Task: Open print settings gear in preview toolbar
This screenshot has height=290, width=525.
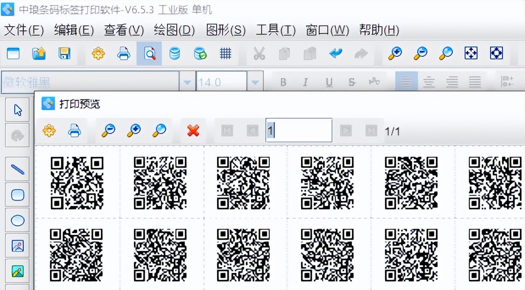Action: 48,131
